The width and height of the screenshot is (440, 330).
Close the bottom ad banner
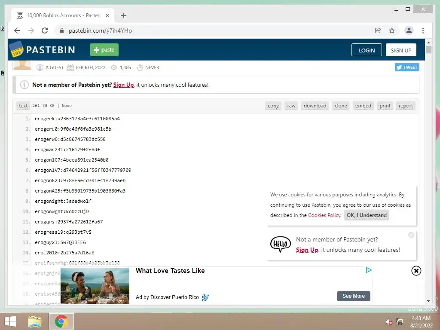coord(416,271)
